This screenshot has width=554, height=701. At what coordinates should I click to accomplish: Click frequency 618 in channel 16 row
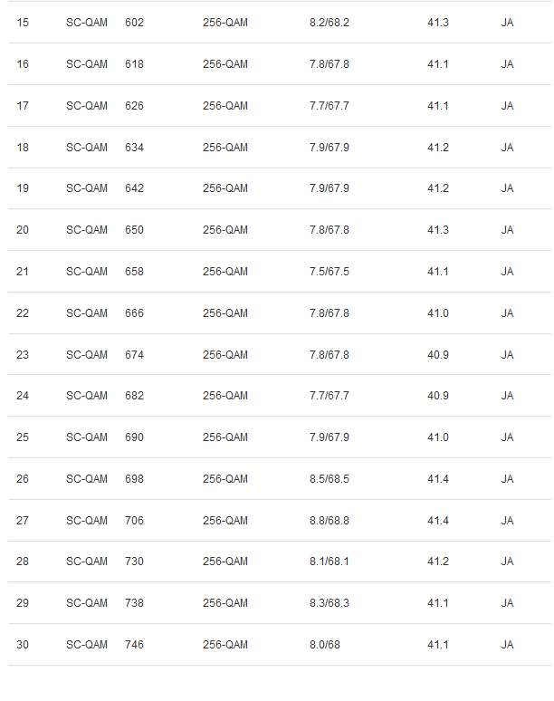click(134, 64)
